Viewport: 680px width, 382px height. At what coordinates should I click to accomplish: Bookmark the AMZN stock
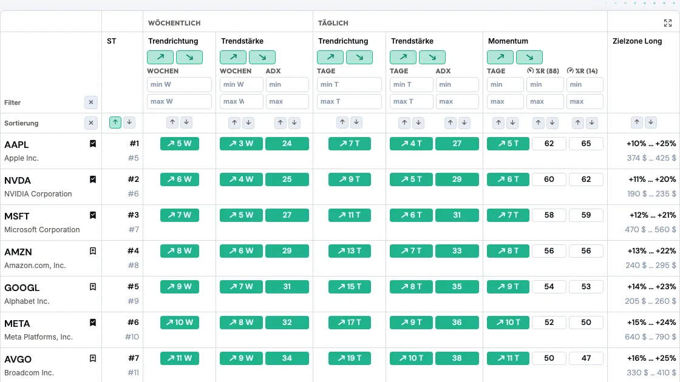pyautogui.click(x=93, y=251)
